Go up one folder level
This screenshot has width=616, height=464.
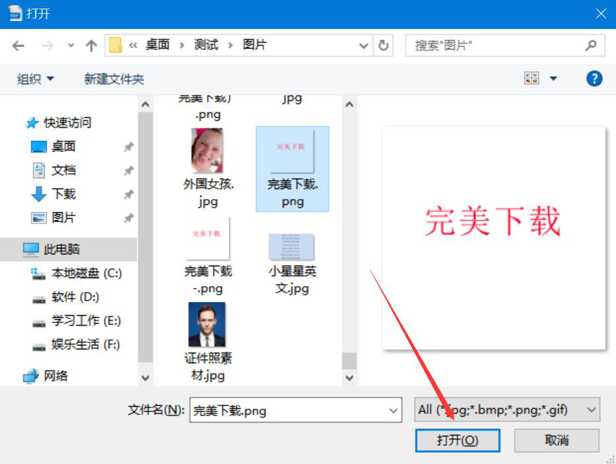pos(91,46)
